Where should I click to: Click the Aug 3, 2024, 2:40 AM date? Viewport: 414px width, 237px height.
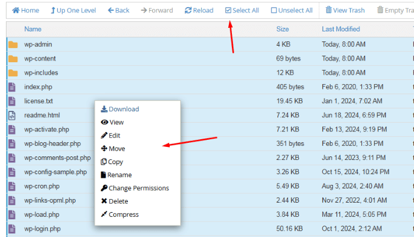352,186
